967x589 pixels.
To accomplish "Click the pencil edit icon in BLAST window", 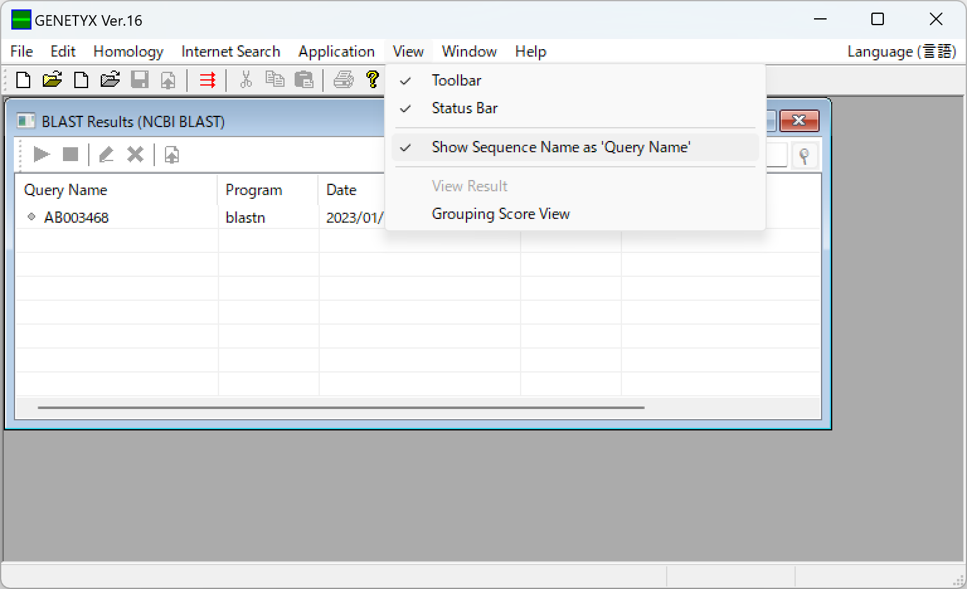I will (106, 154).
